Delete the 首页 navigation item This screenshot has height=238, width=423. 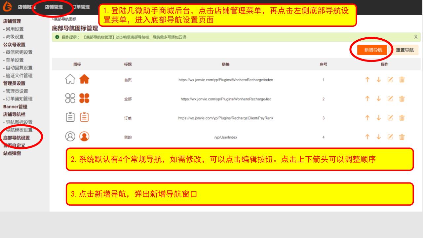pyautogui.click(x=402, y=80)
